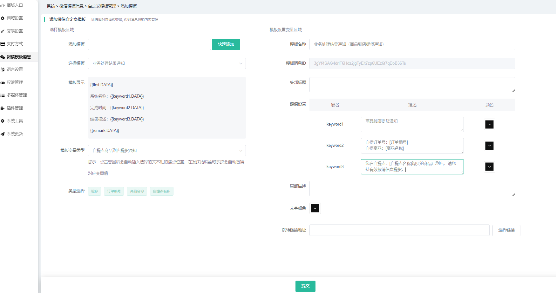
Task: Open the 文字颜色 color swatch
Action: click(x=315, y=208)
